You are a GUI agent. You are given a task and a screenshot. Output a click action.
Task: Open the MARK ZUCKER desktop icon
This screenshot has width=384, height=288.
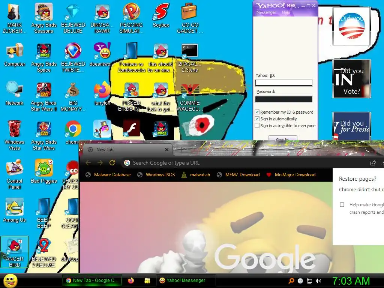pos(14,18)
